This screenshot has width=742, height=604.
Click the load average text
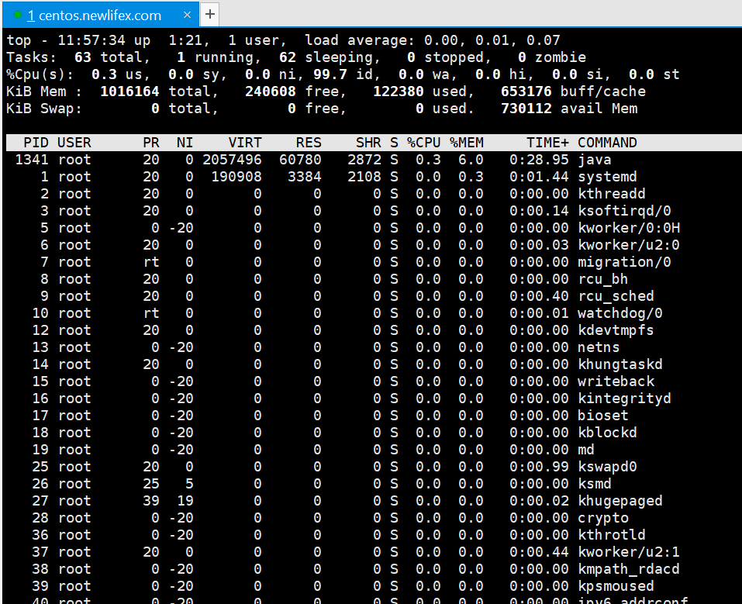tap(432, 40)
